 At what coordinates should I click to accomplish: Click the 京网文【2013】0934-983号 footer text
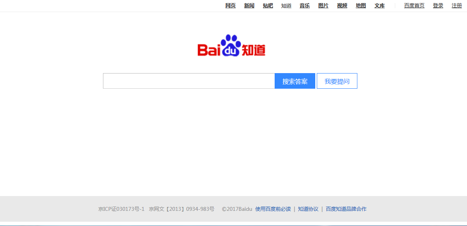tap(182, 209)
